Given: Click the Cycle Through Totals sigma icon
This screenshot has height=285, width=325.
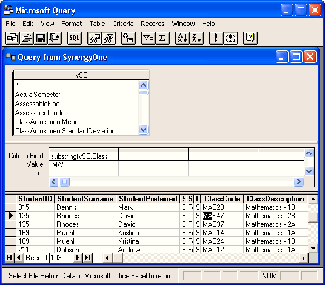Looking at the screenshot, I should 162,38.
